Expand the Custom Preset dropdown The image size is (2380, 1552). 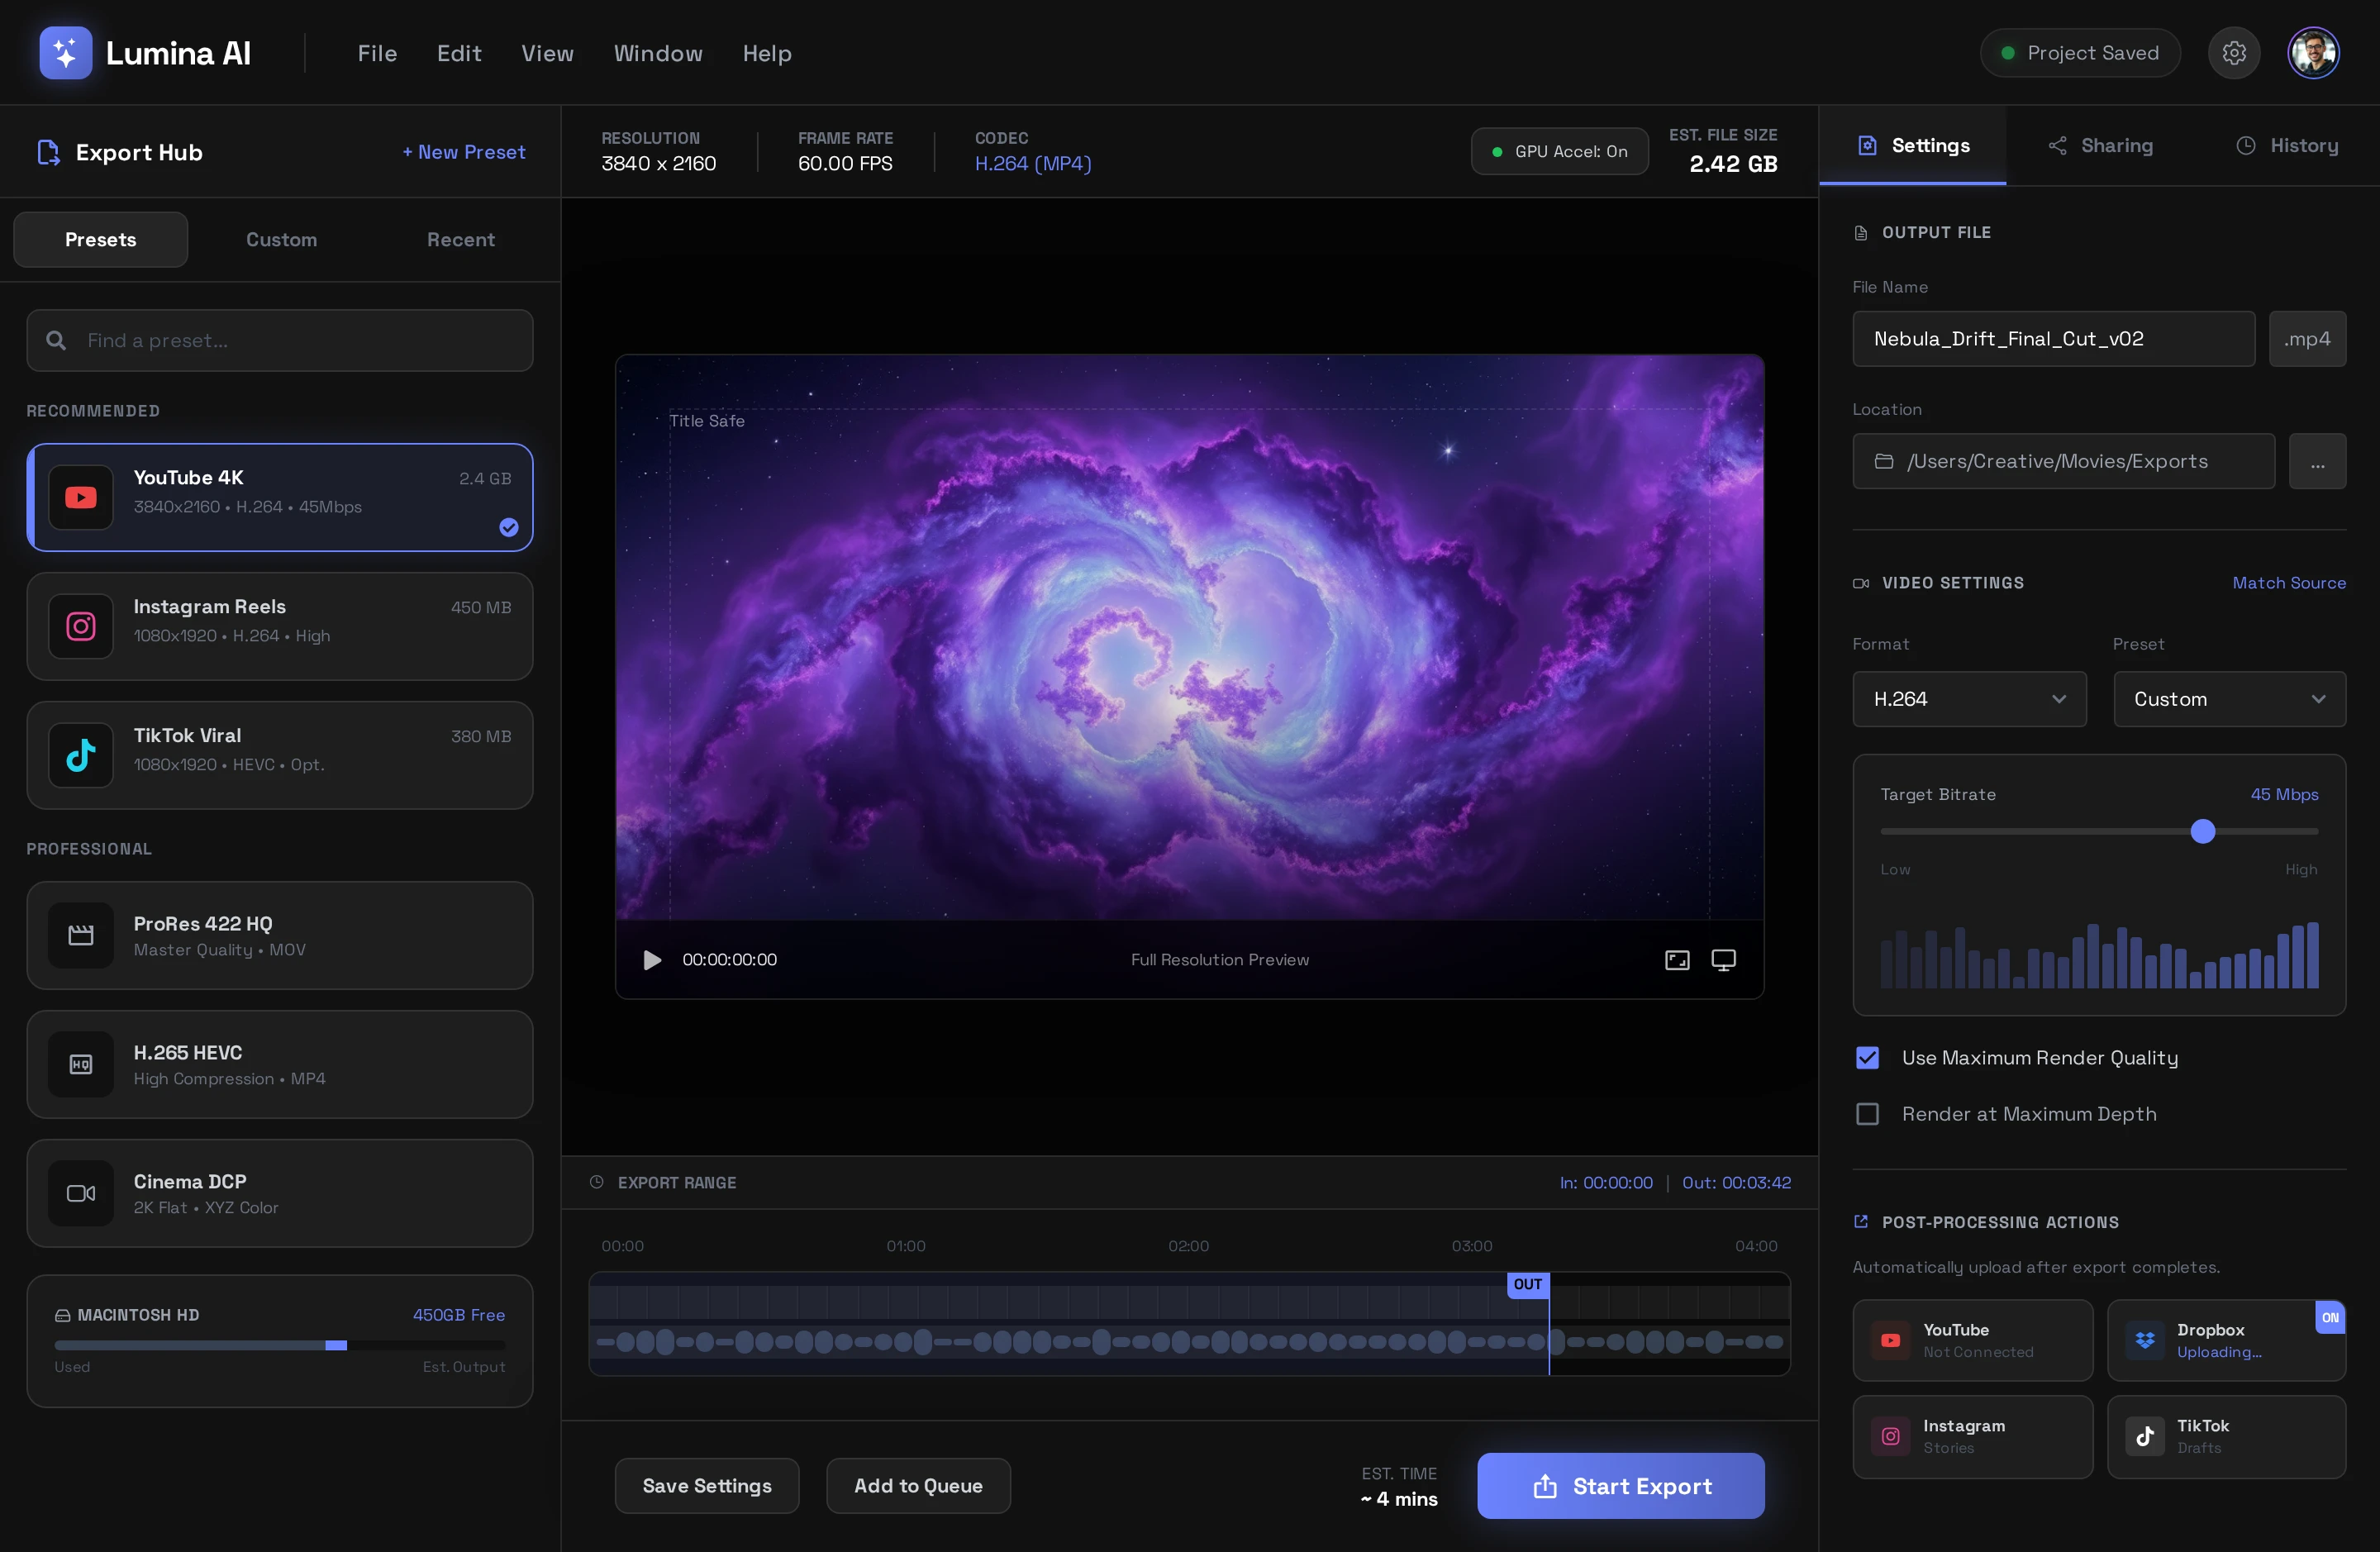coord(2229,699)
